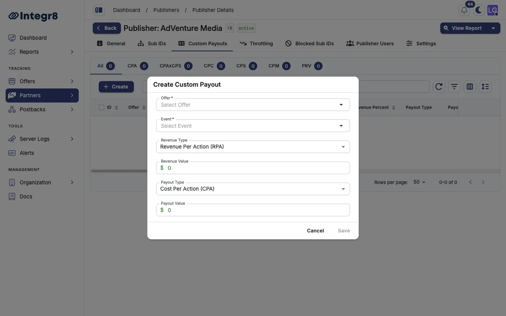Open Alerts in the sidebar
Image resolution: width=506 pixels, height=316 pixels.
[42, 153]
